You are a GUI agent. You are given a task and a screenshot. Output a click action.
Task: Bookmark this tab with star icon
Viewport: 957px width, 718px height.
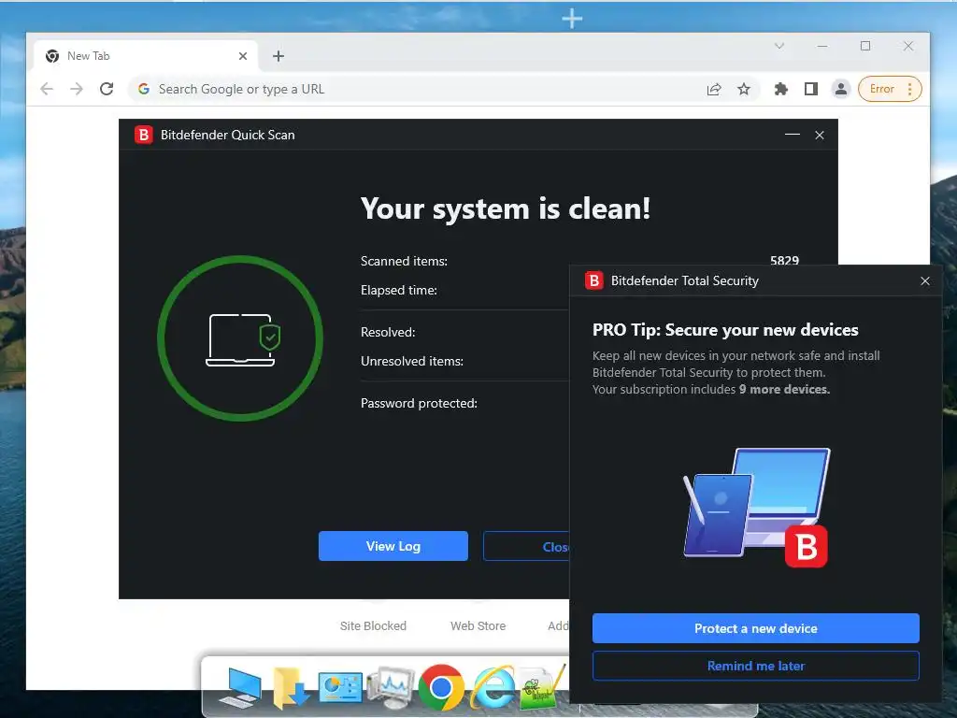(x=743, y=89)
